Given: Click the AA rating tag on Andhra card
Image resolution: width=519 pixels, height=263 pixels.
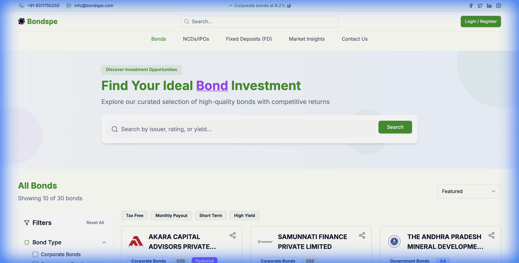Looking at the screenshot, I should tap(443, 260).
